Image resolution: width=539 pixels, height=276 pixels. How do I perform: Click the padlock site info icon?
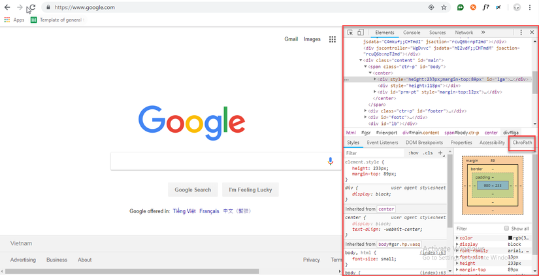[48, 7]
